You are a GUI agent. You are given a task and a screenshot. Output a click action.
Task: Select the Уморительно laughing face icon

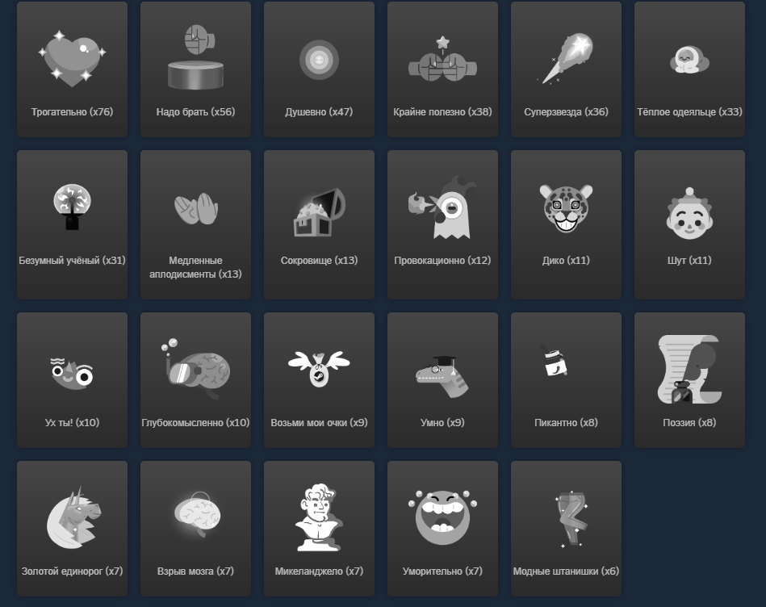click(442, 517)
